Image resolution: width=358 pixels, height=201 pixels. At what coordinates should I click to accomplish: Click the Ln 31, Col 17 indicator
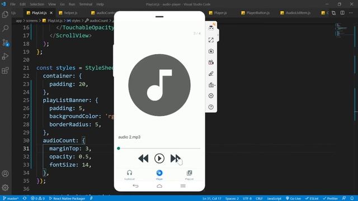[212, 199]
